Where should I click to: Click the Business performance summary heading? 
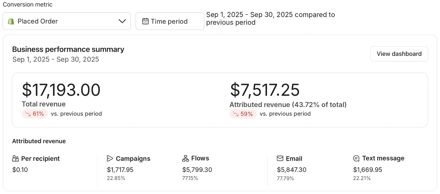point(68,49)
